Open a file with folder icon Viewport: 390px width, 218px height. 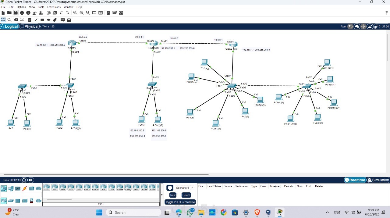pyautogui.click(x=9, y=13)
